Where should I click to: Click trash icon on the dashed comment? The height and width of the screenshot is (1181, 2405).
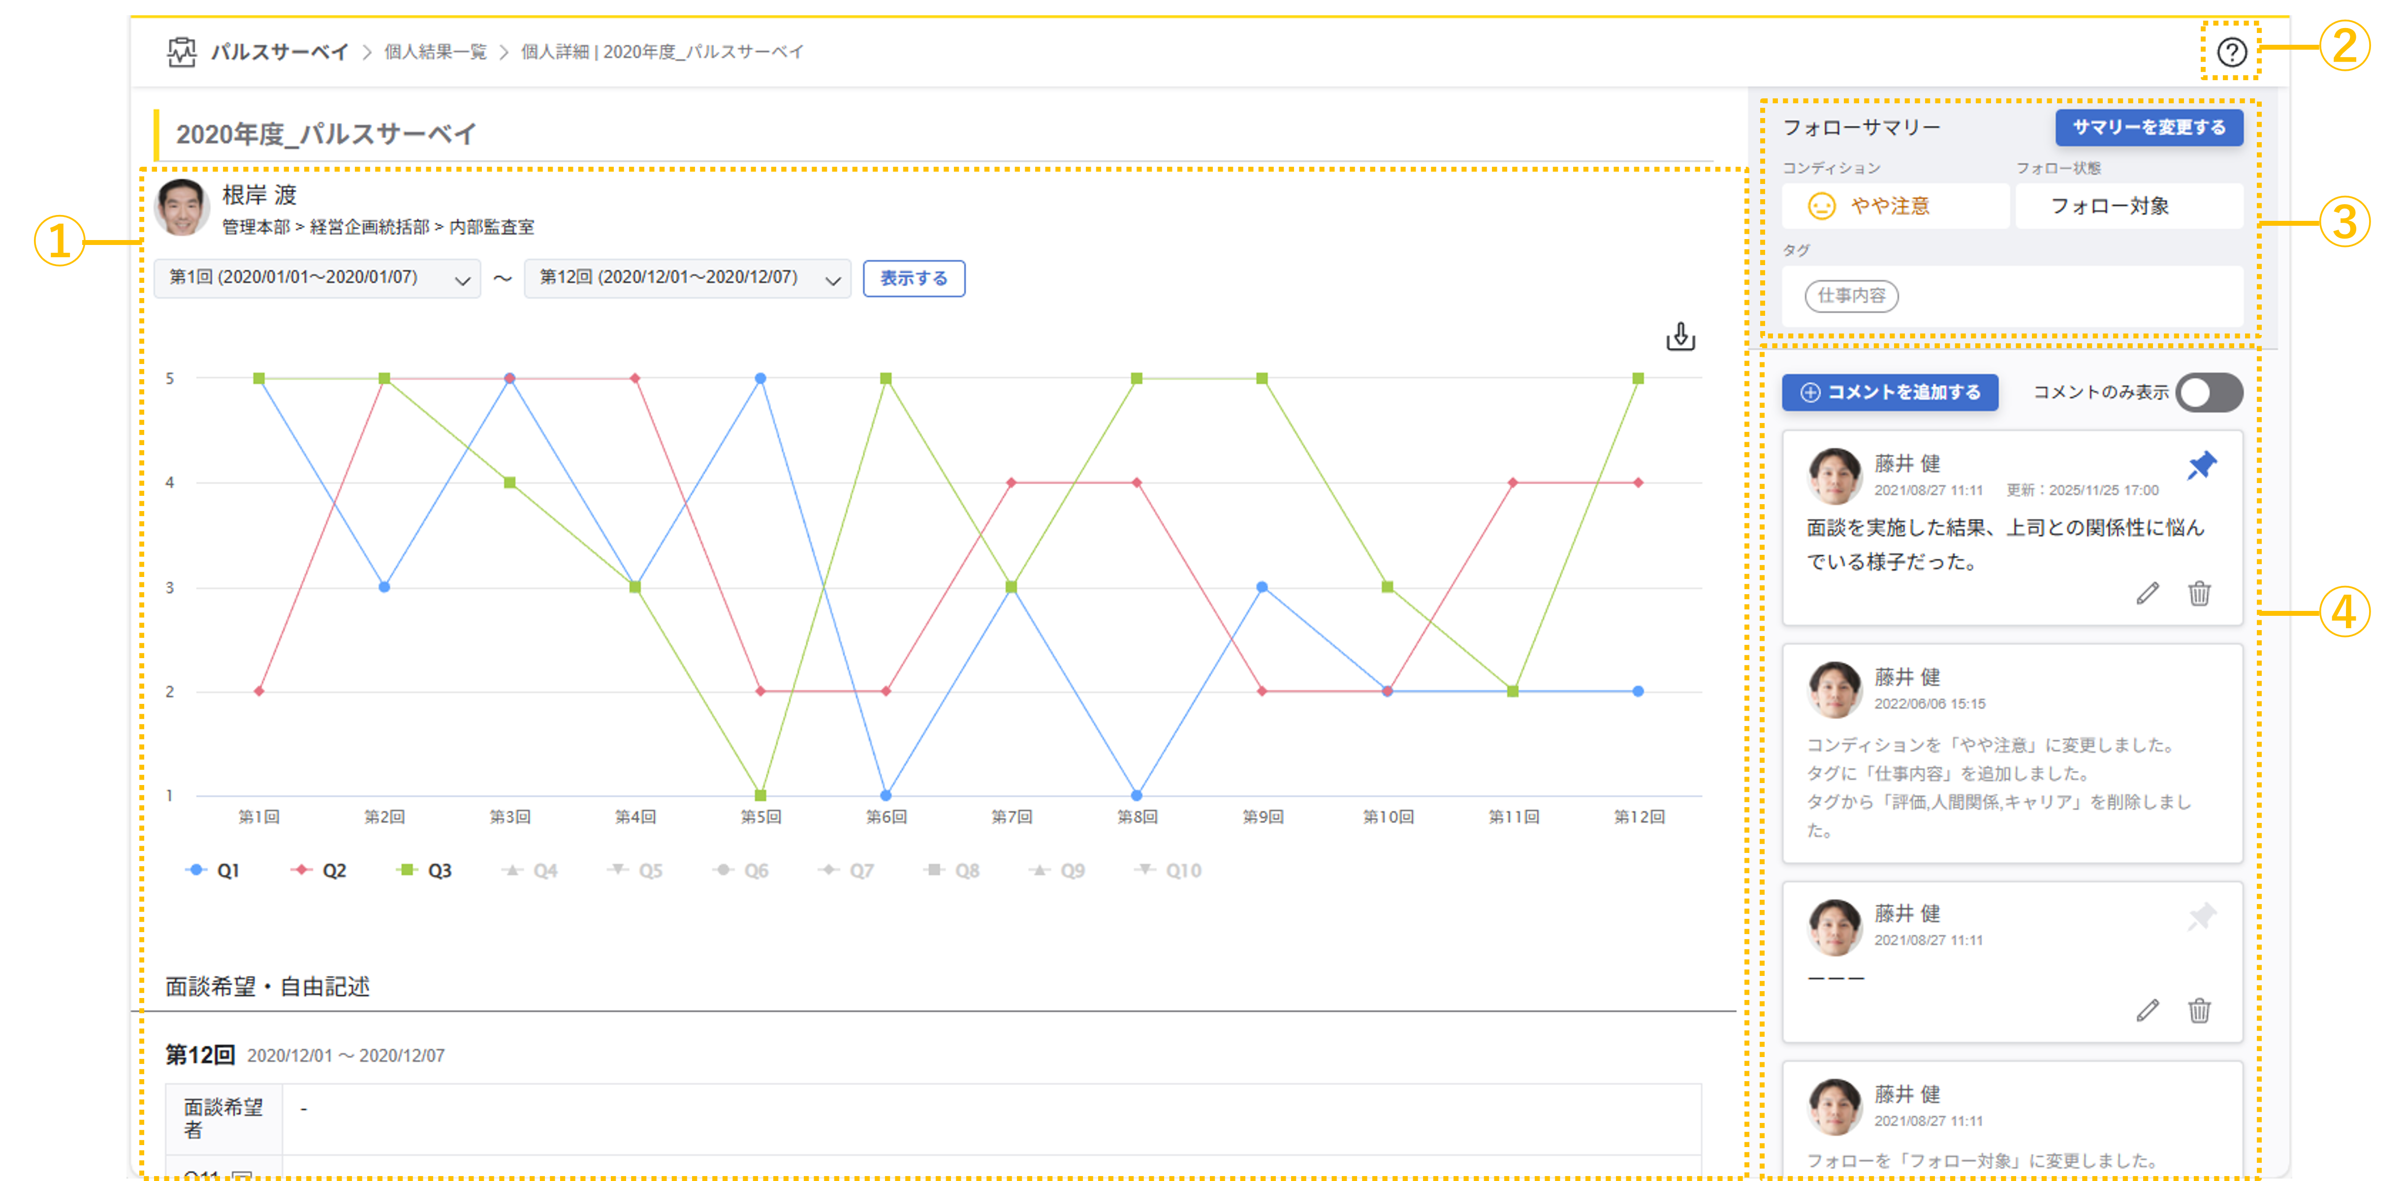2199,1010
